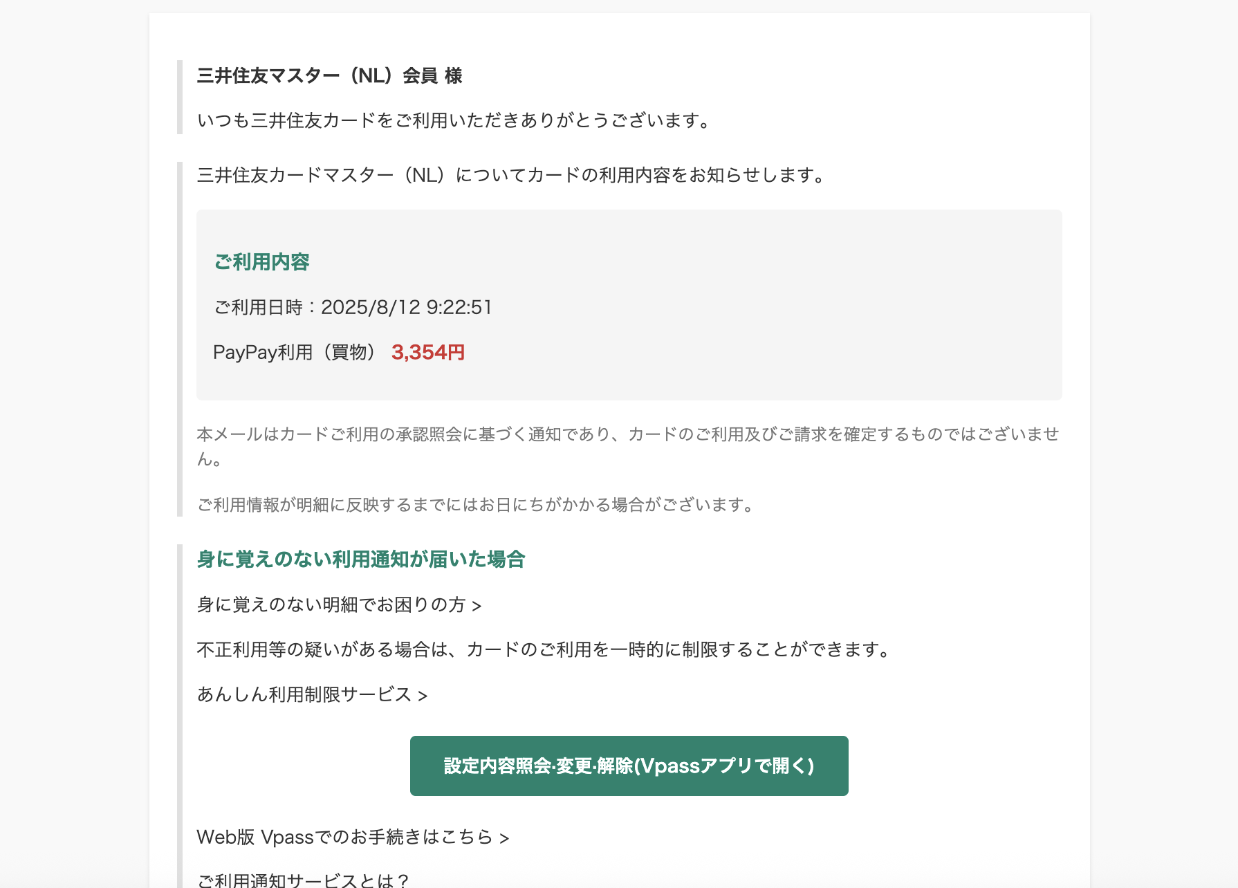Click the ご利用情報が明細に反映する note

tap(476, 505)
